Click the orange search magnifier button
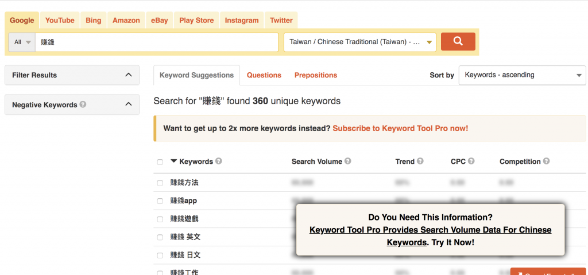 pyautogui.click(x=458, y=42)
